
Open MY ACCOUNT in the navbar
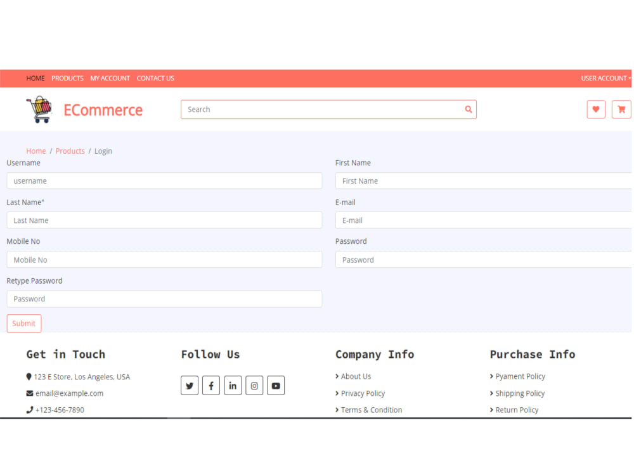tap(110, 79)
